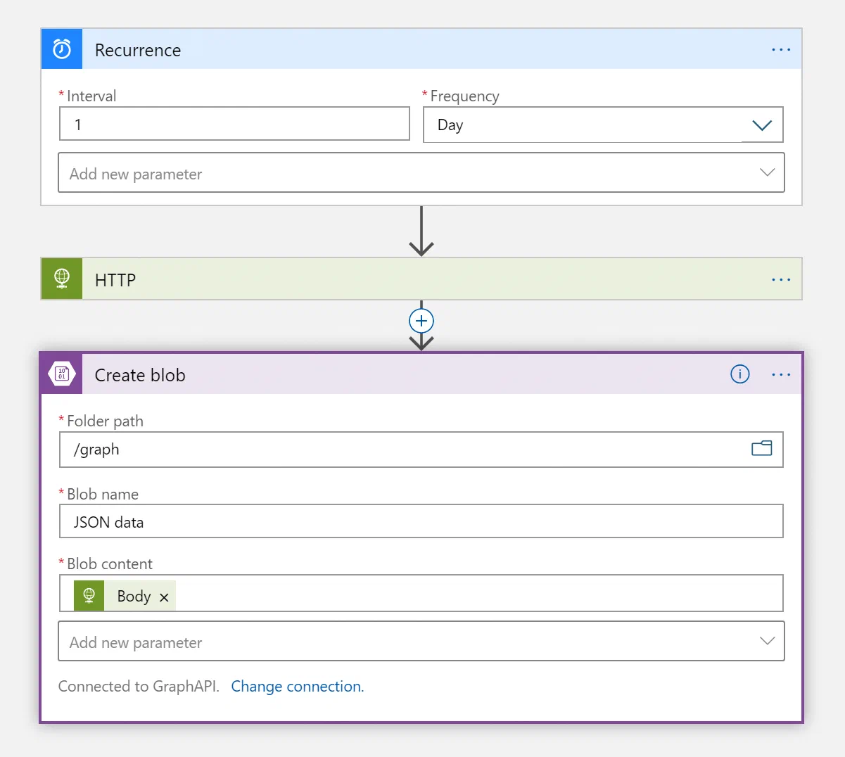Open the HTTP step ellipsis menu
Image resolution: width=845 pixels, height=757 pixels.
click(781, 279)
